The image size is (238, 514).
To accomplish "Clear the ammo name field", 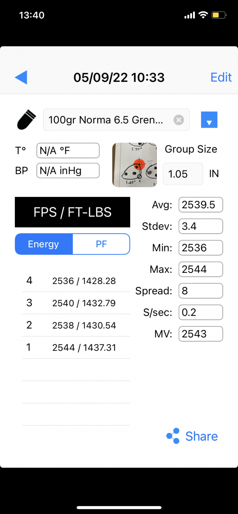I will click(179, 120).
